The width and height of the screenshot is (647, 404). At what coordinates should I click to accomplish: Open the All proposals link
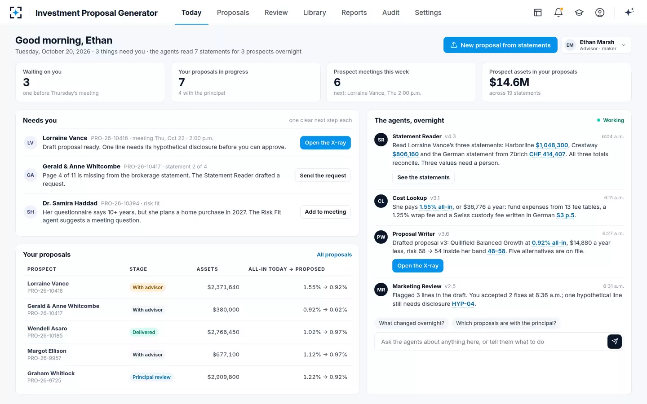click(334, 255)
